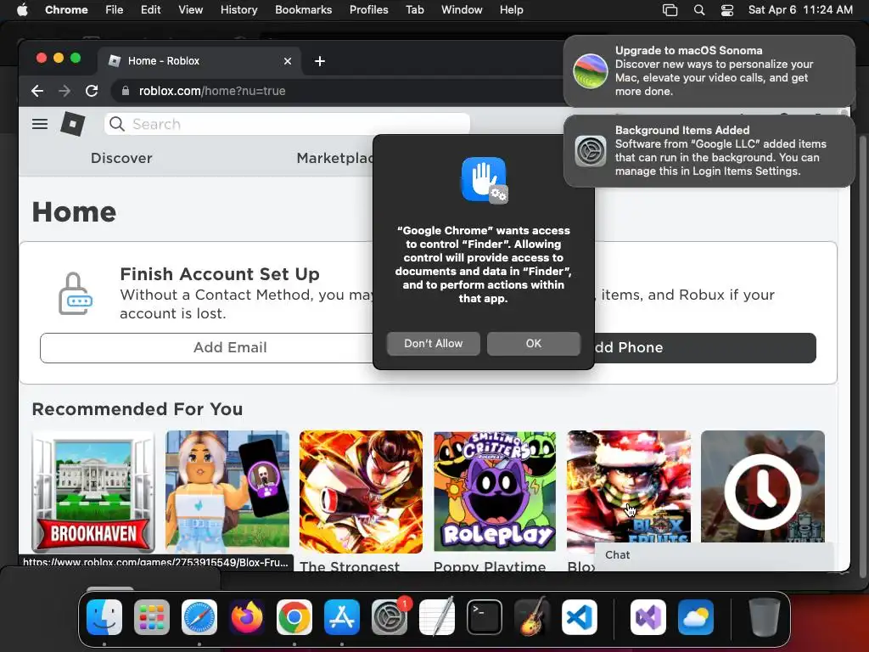The image size is (869, 652).
Task: Open Spotlight search in menu bar
Action: 699,10
